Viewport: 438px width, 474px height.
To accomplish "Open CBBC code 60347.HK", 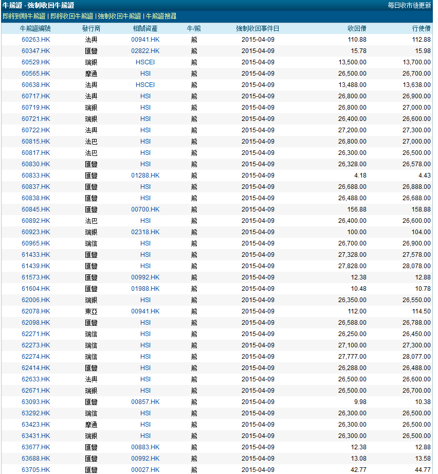I will pos(36,51).
